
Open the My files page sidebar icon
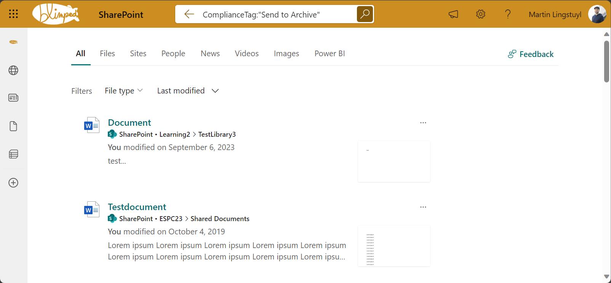coord(13,126)
